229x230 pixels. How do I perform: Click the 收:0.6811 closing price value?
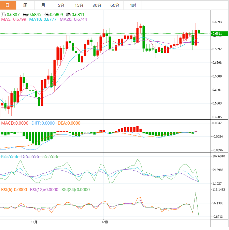[x=75, y=15]
